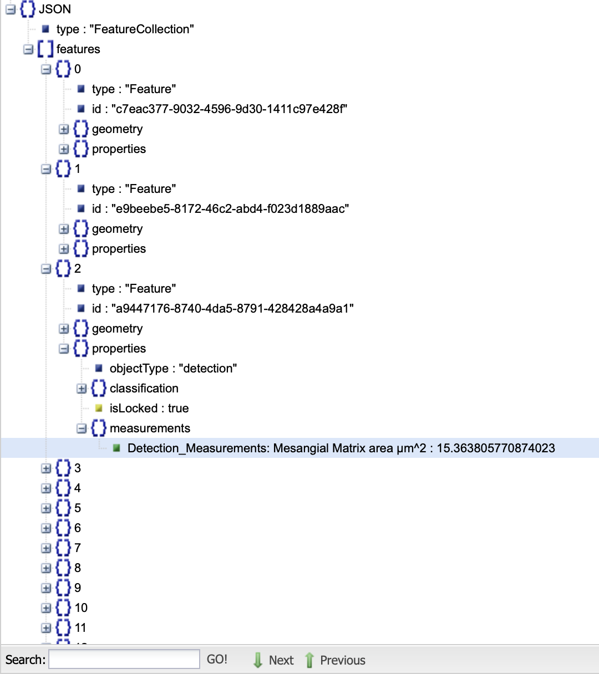Expand the geometry node inside feature 1

pyautogui.click(x=64, y=228)
